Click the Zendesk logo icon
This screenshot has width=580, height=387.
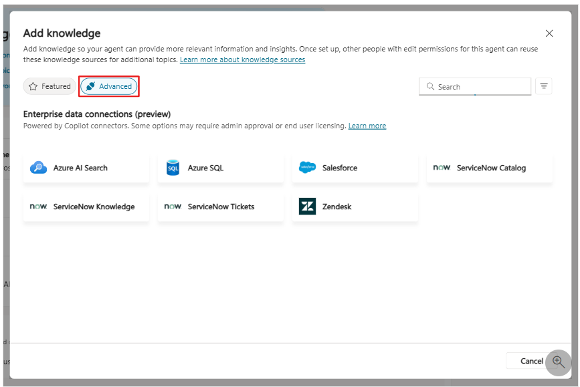point(307,207)
